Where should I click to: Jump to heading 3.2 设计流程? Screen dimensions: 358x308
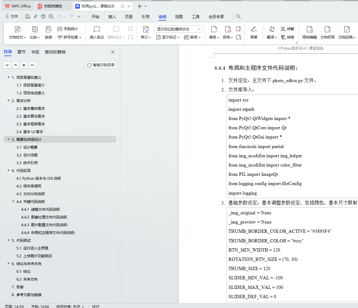tap(27, 155)
